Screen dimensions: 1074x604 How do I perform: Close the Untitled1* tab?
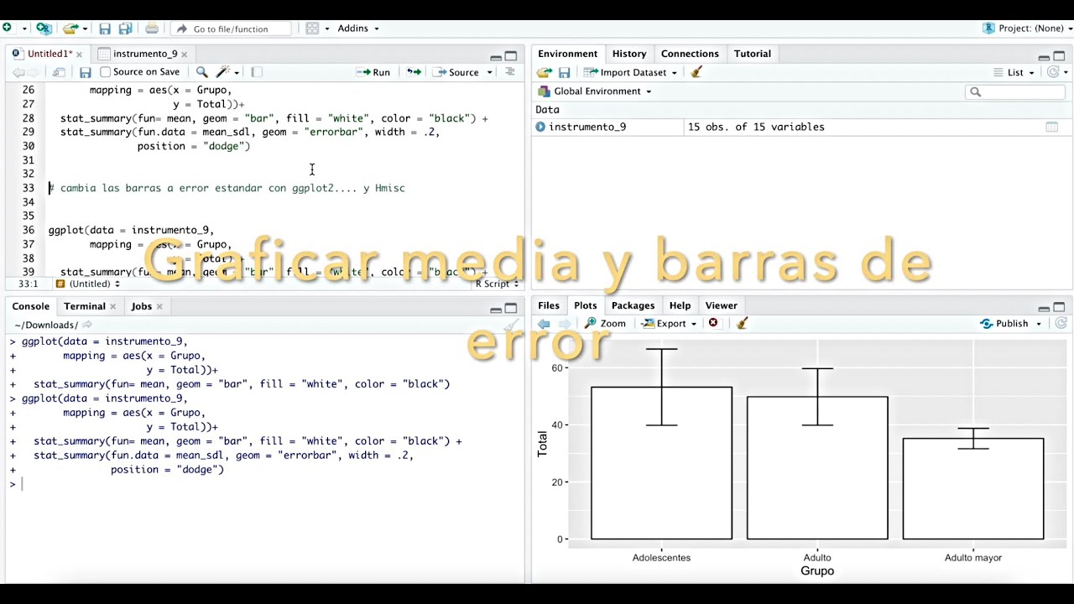[80, 55]
